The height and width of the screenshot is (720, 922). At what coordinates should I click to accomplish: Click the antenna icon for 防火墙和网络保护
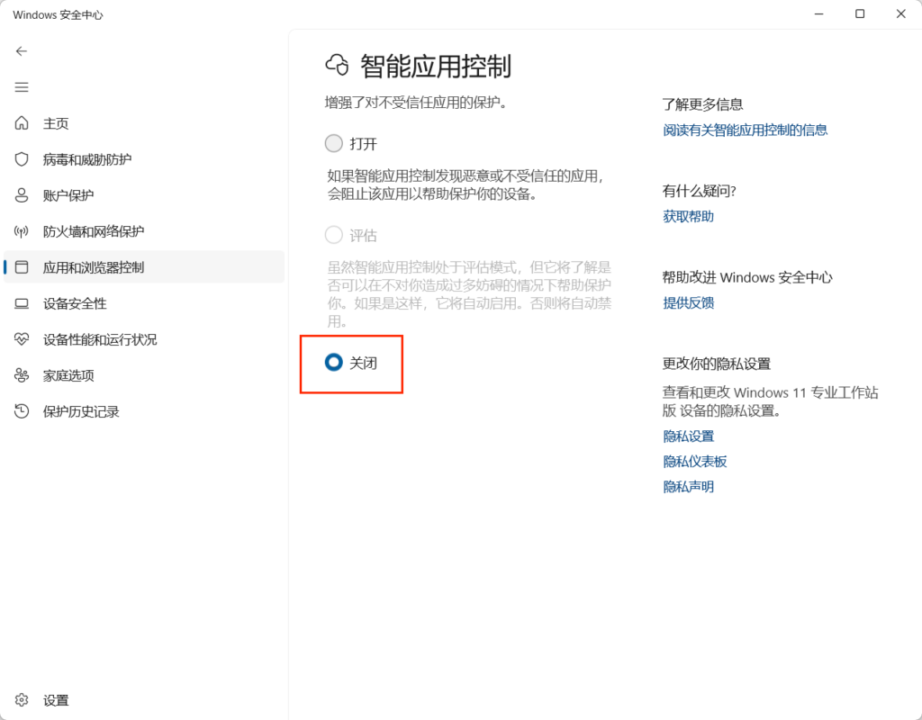coord(22,231)
